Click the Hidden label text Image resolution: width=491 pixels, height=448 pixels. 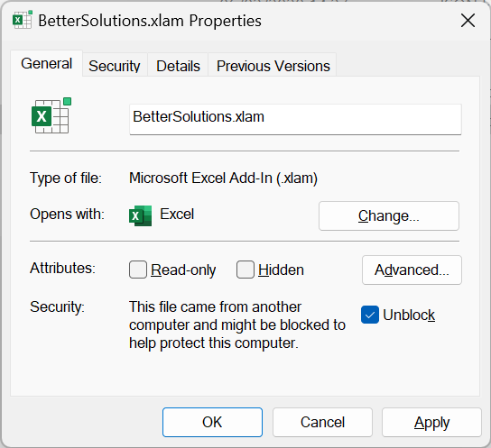tap(281, 270)
